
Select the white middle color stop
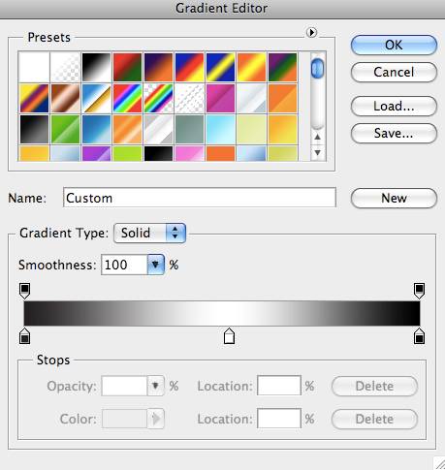coord(229,336)
